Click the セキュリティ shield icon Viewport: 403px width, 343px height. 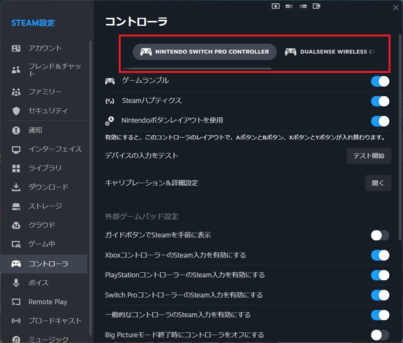click(x=16, y=111)
